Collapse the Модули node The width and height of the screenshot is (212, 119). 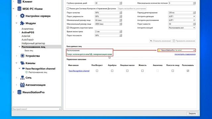(17, 23)
